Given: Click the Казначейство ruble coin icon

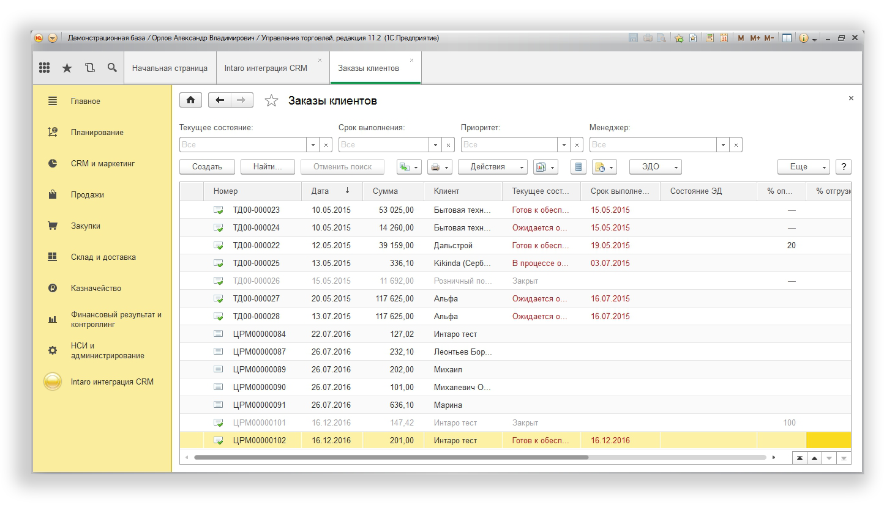Looking at the screenshot, I should point(53,288).
